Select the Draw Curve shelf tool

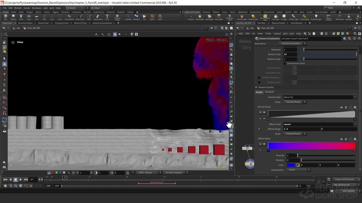click(80, 17)
